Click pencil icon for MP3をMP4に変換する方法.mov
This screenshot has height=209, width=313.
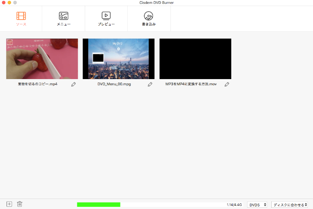[227, 84]
